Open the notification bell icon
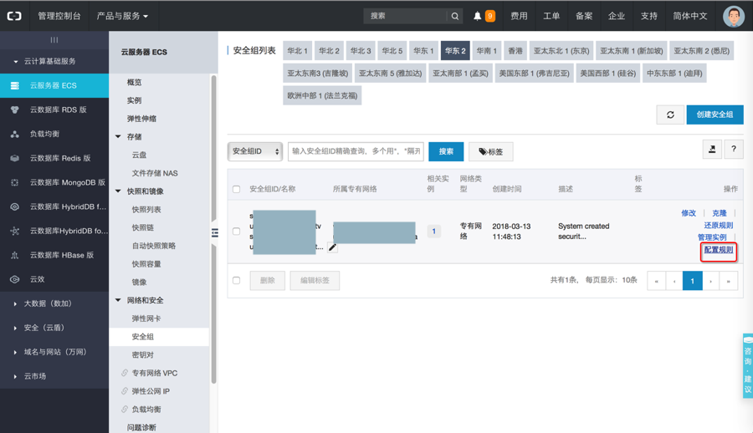 (478, 16)
